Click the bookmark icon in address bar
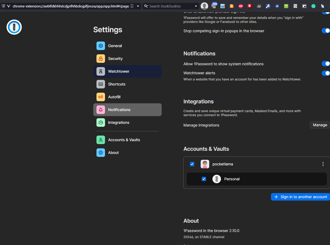This screenshot has height=245, width=330. pos(132,6)
